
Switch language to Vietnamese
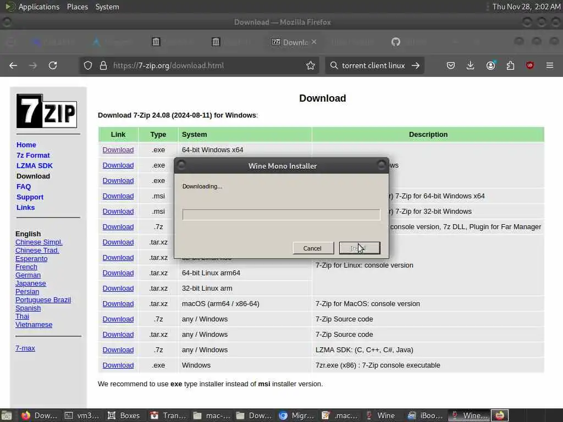(x=34, y=325)
